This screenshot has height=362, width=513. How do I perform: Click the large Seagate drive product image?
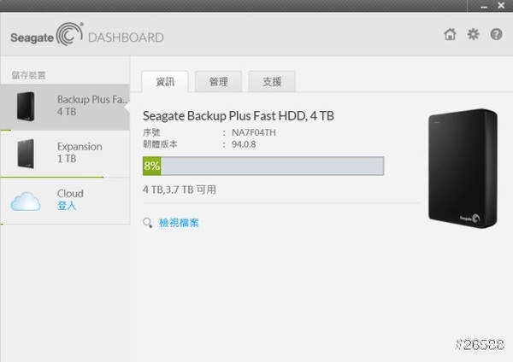click(x=462, y=167)
